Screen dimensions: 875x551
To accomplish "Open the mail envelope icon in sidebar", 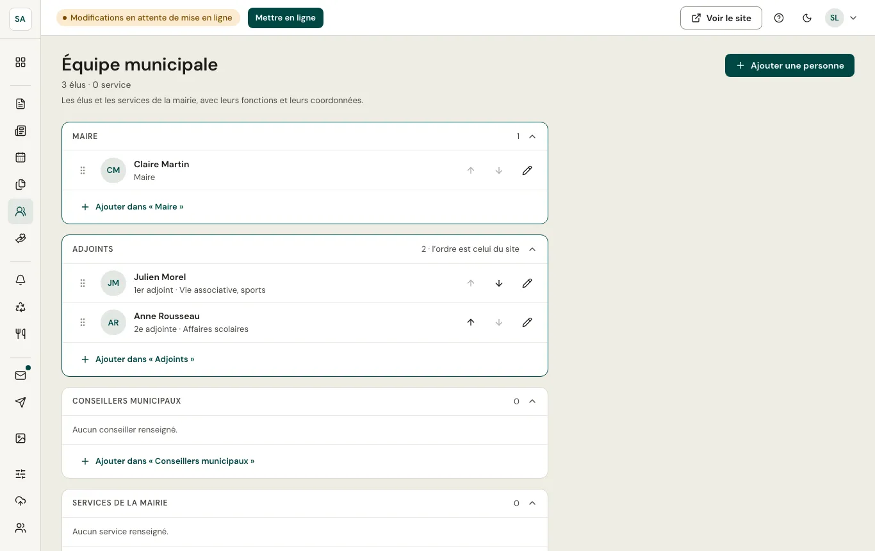I will click(x=20, y=375).
